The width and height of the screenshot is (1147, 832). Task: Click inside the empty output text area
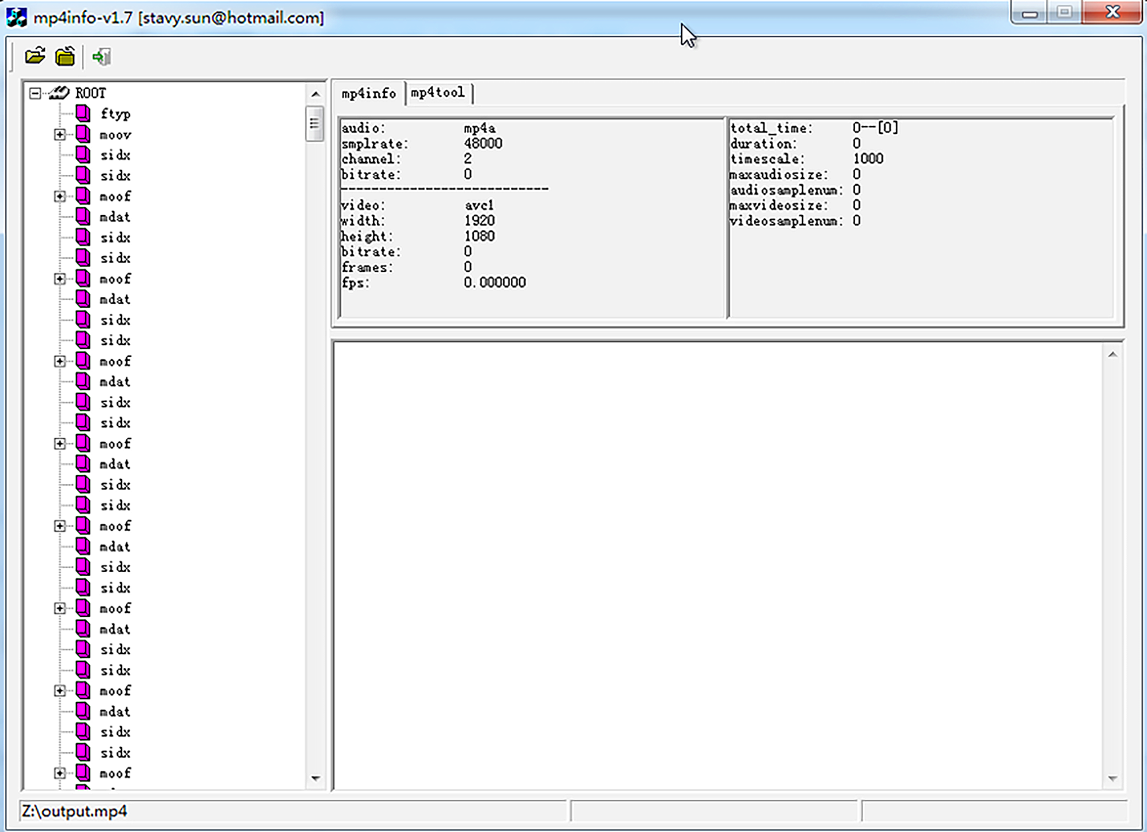point(717,564)
